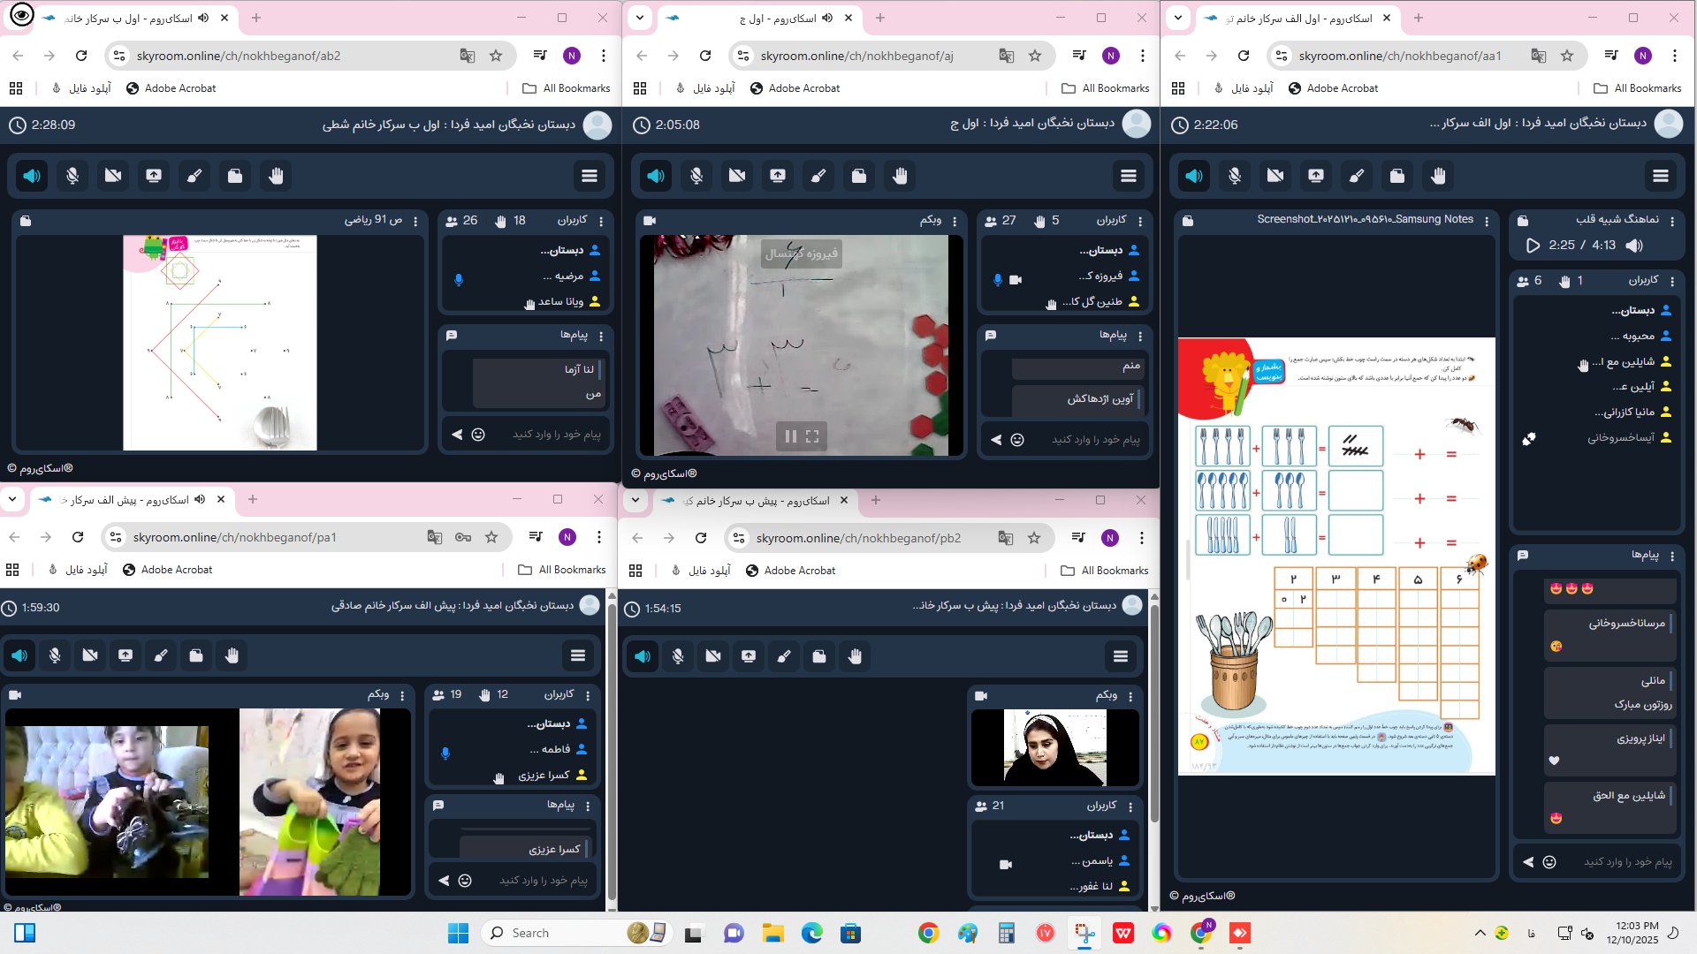Click whiteboard pen icon in aj room
The width and height of the screenshot is (1697, 954).
tap(818, 176)
